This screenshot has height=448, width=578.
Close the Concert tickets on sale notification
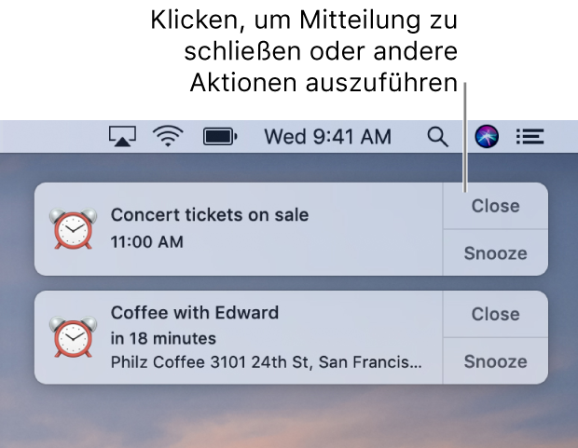[x=495, y=206]
